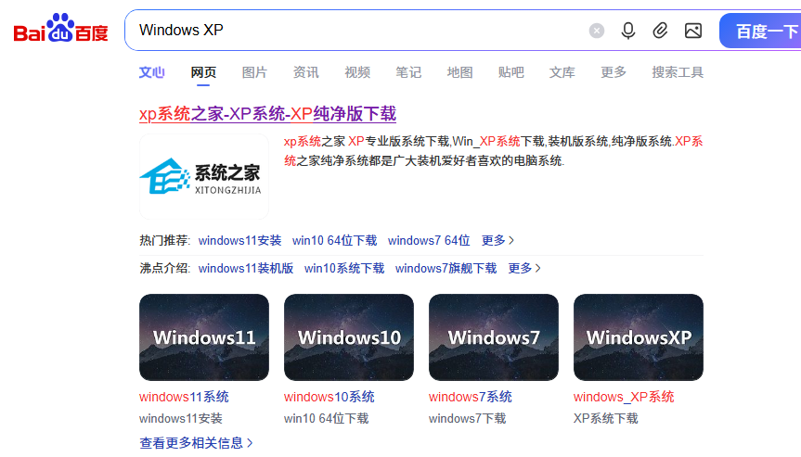801x457 pixels.
Task: Open windows10系统 link
Action: [329, 397]
